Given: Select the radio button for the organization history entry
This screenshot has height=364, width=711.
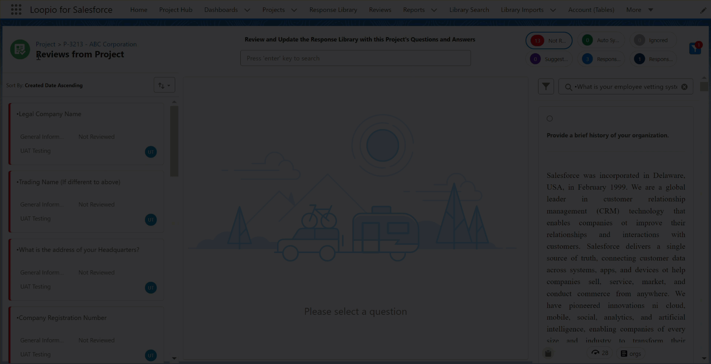Looking at the screenshot, I should coord(550,118).
